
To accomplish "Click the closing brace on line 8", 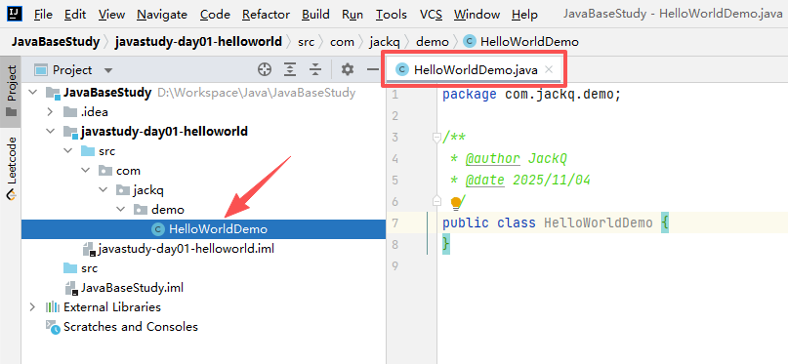I will pos(446,244).
